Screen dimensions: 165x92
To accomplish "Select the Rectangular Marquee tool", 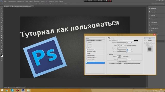I will coord(2,11).
